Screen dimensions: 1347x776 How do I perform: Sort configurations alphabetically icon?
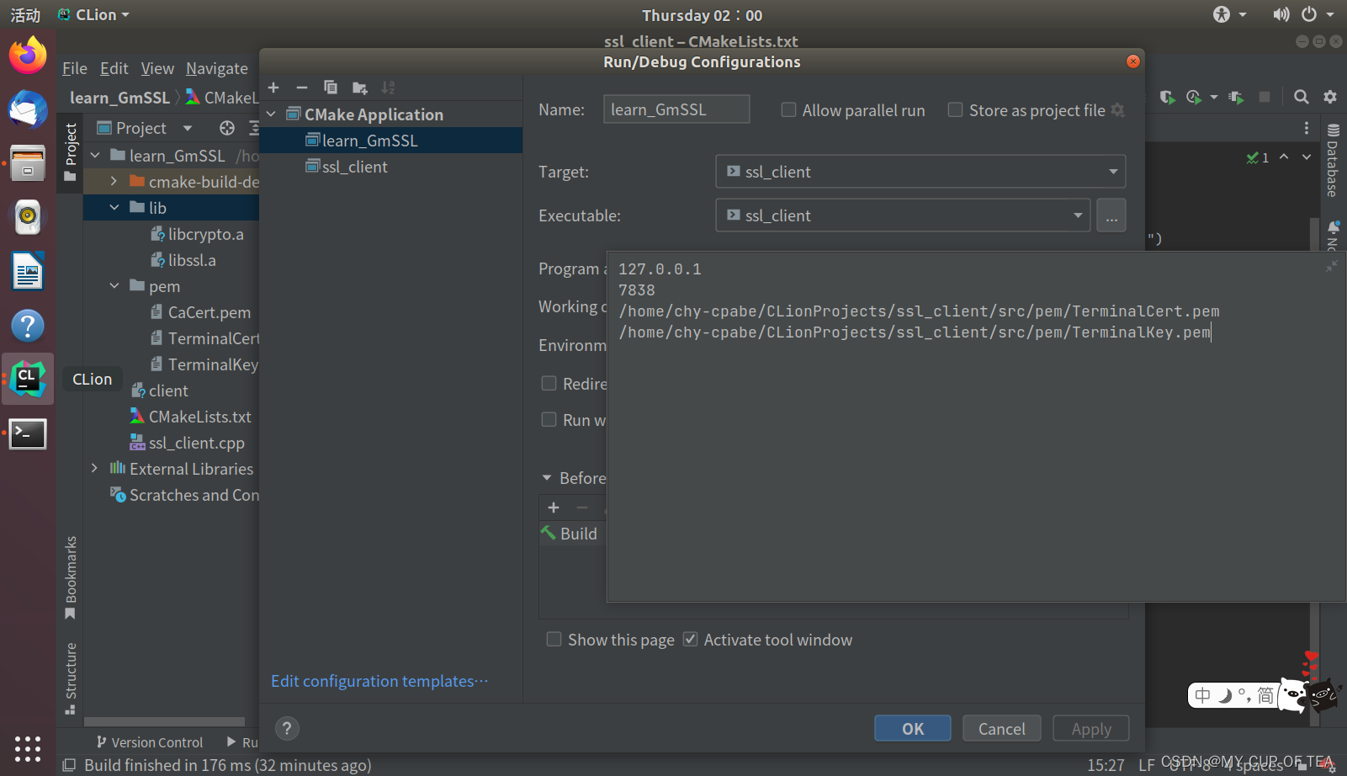coord(388,88)
